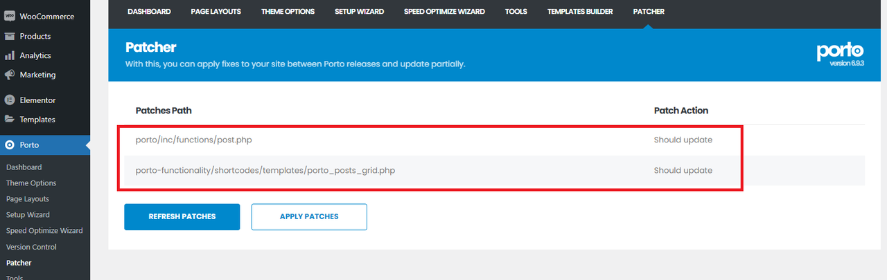Click the Patches Path column header
Image resolution: width=887 pixels, height=280 pixels.
164,111
